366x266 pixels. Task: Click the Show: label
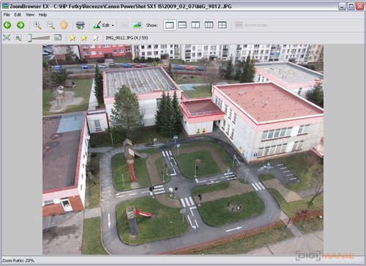(x=152, y=25)
